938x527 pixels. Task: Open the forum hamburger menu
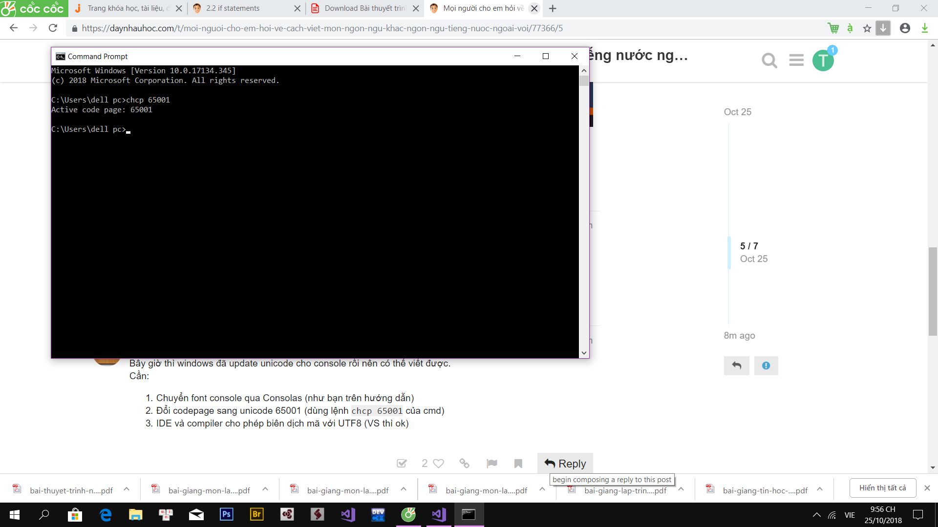tap(796, 60)
